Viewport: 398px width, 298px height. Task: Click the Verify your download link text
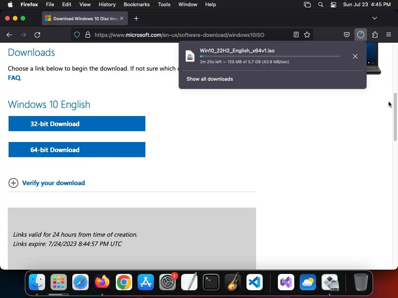[54, 183]
